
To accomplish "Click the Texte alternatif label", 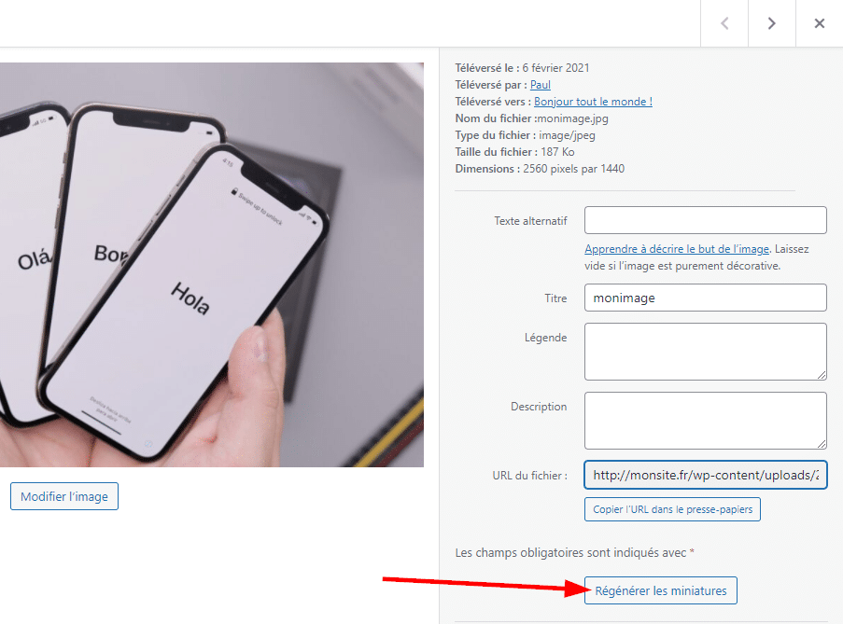I will (530, 221).
